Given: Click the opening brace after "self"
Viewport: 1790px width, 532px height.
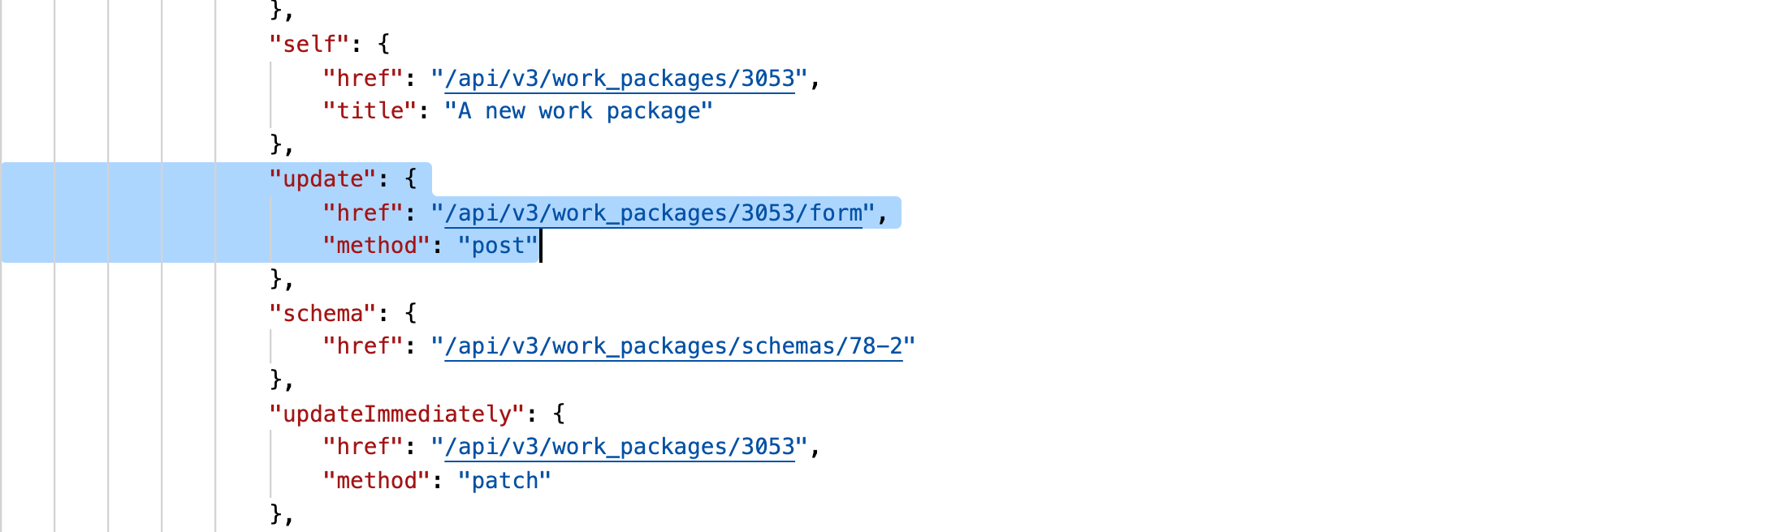Looking at the screenshot, I should [x=384, y=45].
